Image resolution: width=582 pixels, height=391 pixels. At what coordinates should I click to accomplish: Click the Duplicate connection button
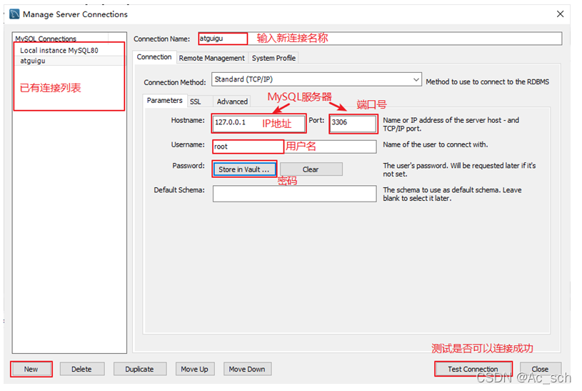140,369
